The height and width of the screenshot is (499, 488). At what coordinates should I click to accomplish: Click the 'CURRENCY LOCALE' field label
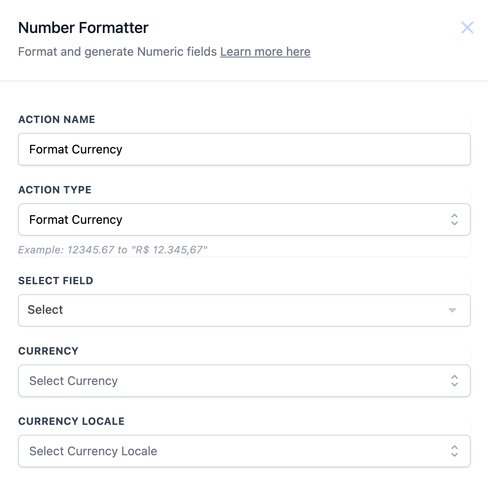coord(71,421)
